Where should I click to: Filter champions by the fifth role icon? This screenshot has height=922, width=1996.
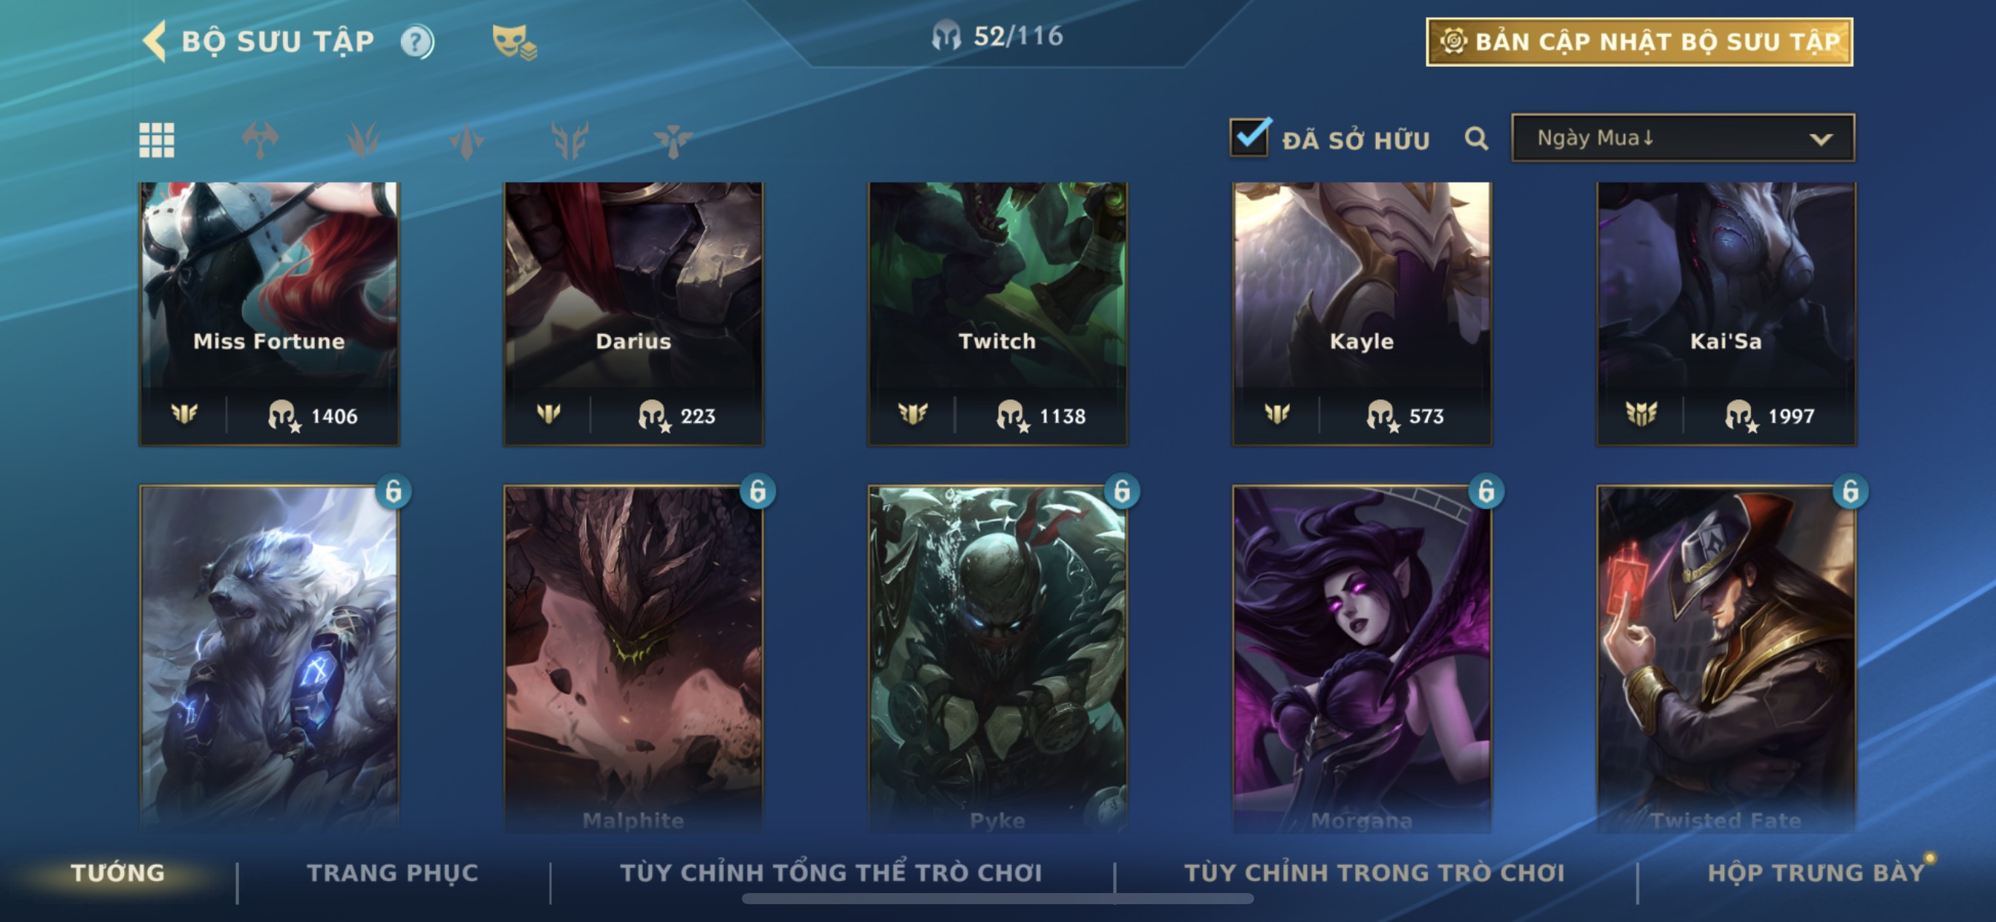[x=673, y=140]
